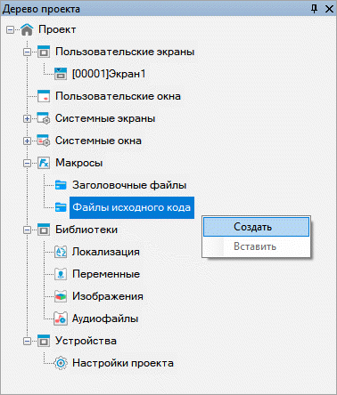
Task: Open Настройки проекта label
Action: click(123, 363)
